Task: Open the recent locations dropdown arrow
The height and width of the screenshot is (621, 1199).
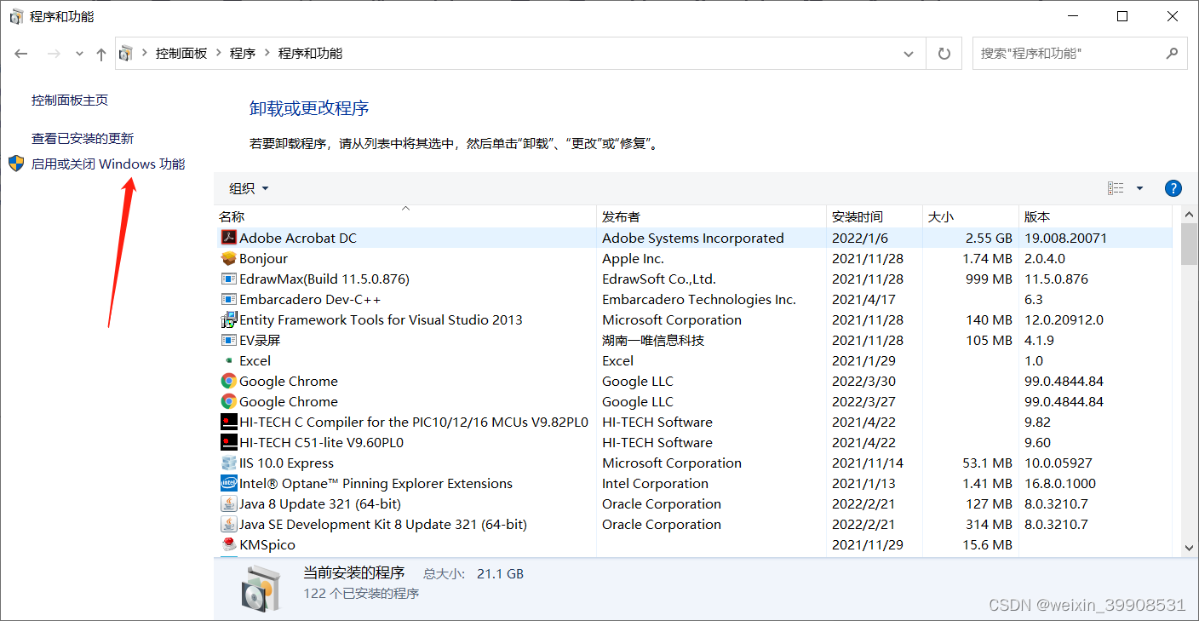Action: click(79, 54)
